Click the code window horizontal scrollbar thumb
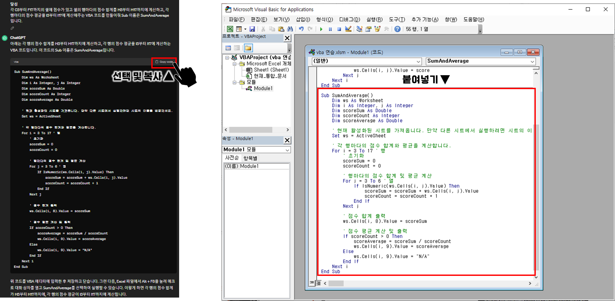Viewport: 615px width, 301px height. (336, 283)
